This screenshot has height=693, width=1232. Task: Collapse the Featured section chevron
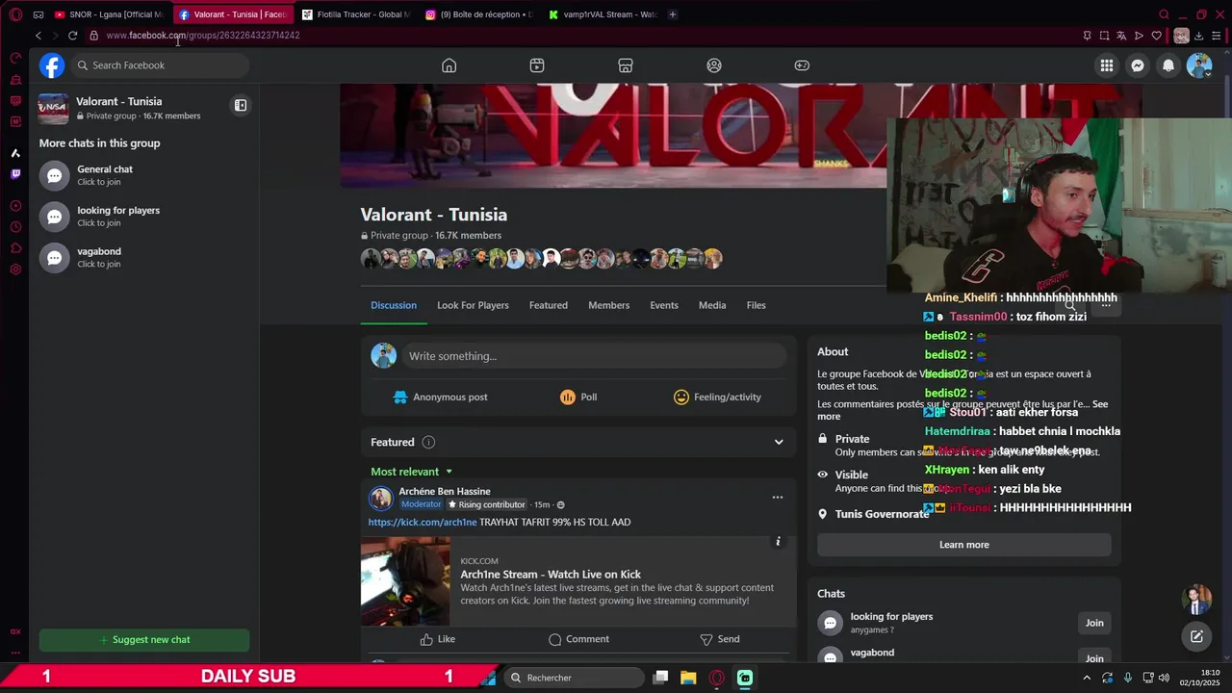779,442
